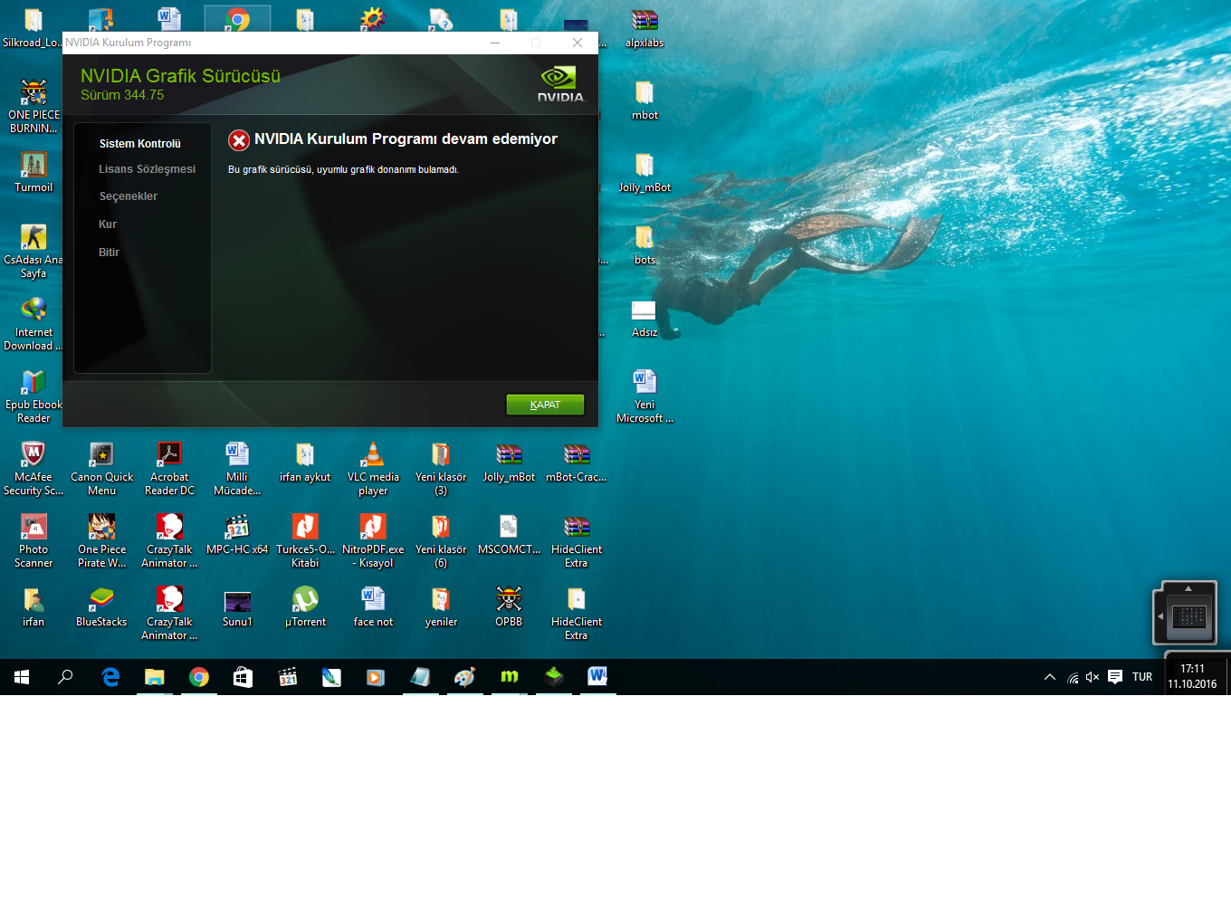Select the MPC-HC x64 desktop icon

237,534
